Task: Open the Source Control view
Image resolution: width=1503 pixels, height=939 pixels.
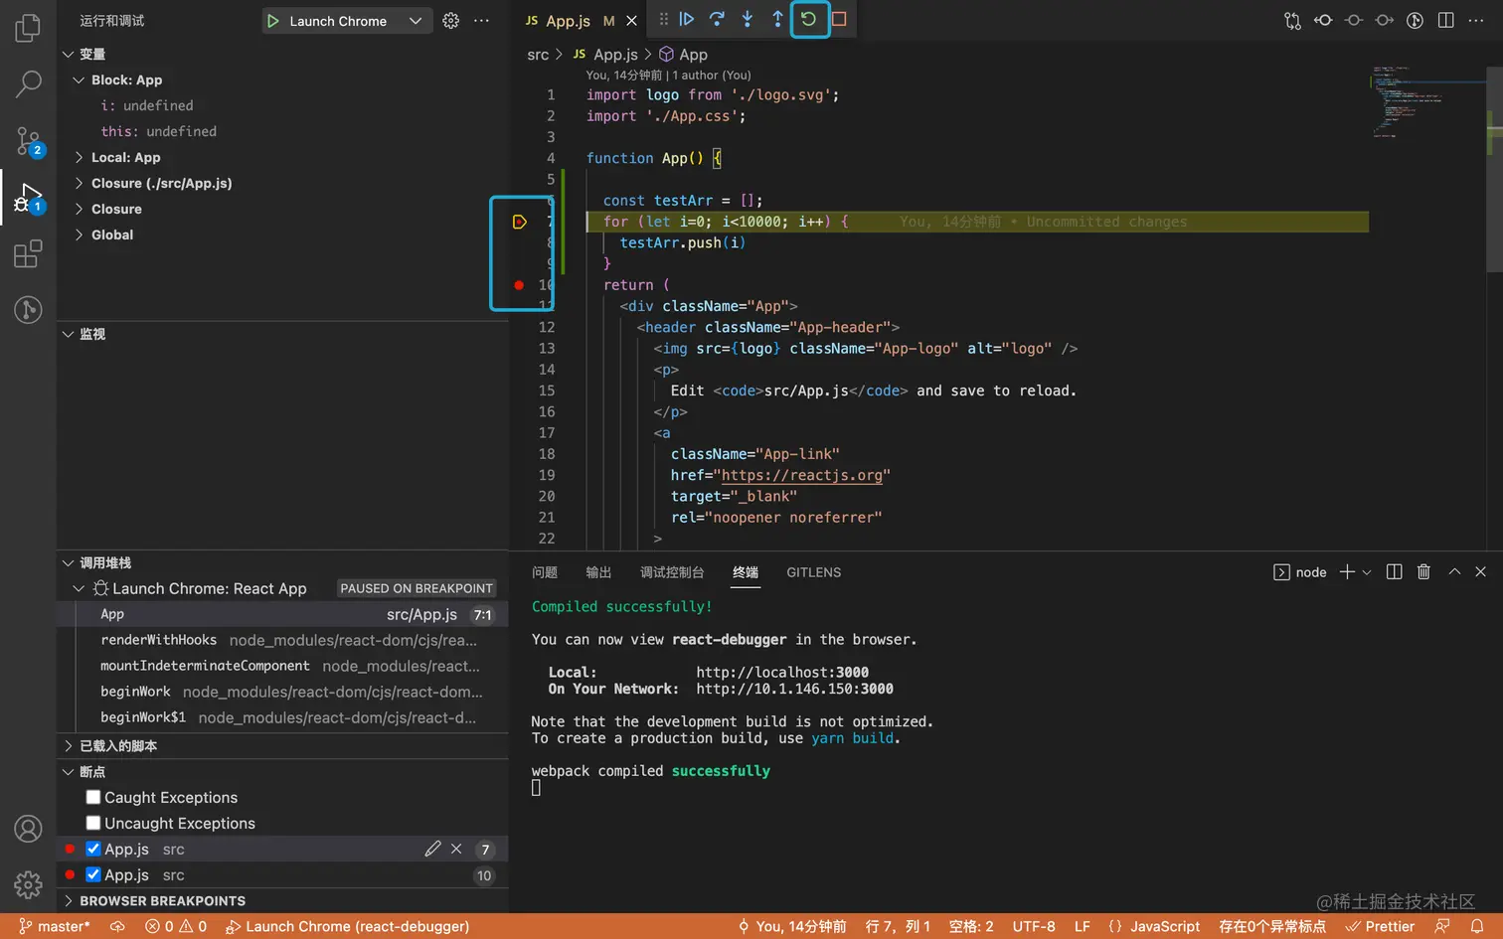Action: click(28, 141)
